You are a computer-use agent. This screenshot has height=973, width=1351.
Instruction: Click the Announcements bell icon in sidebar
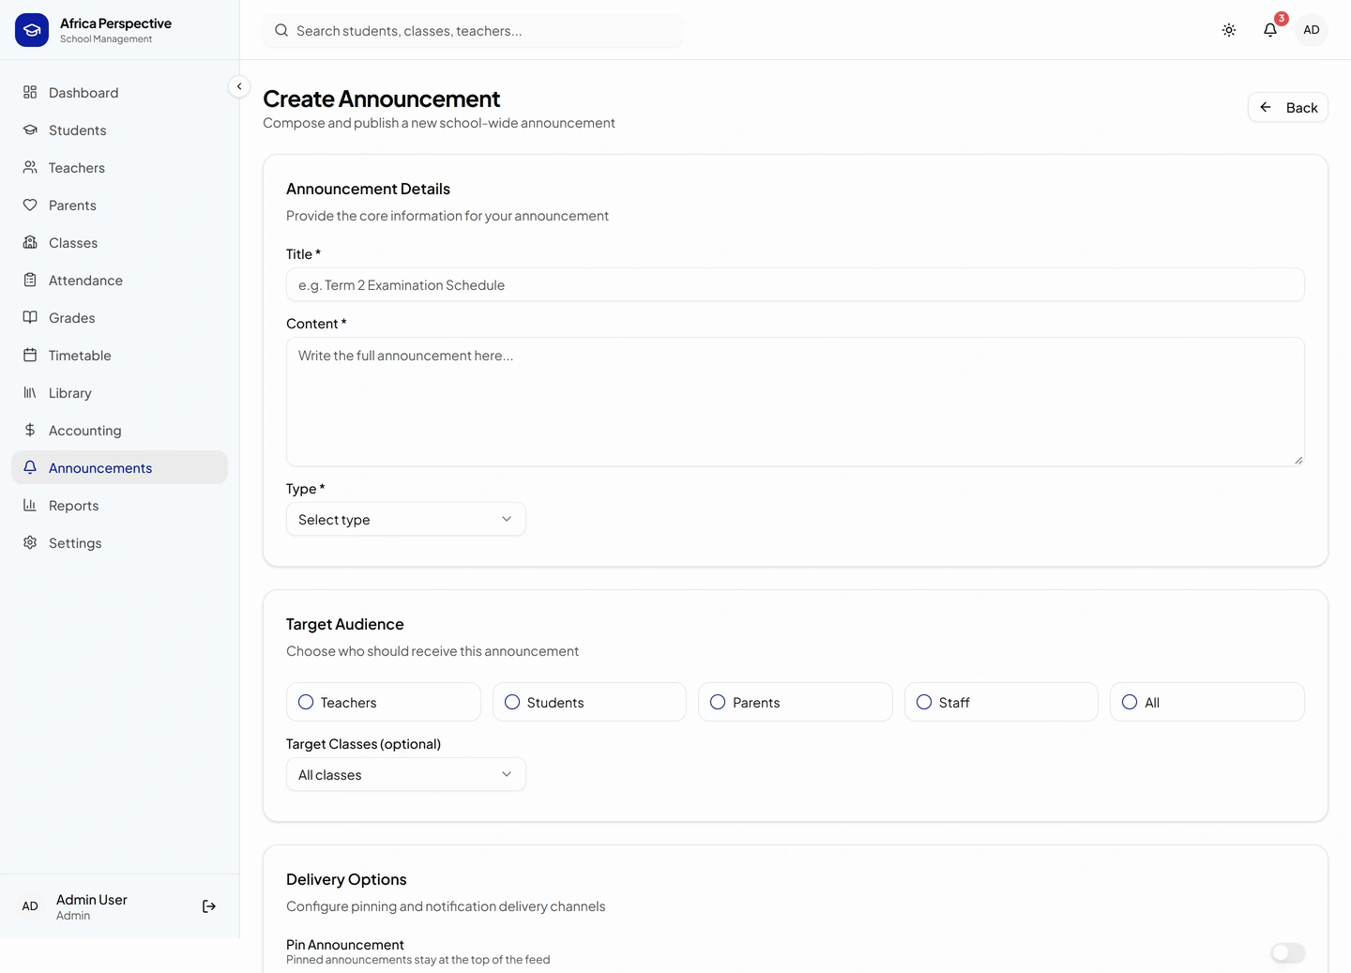pos(30,467)
